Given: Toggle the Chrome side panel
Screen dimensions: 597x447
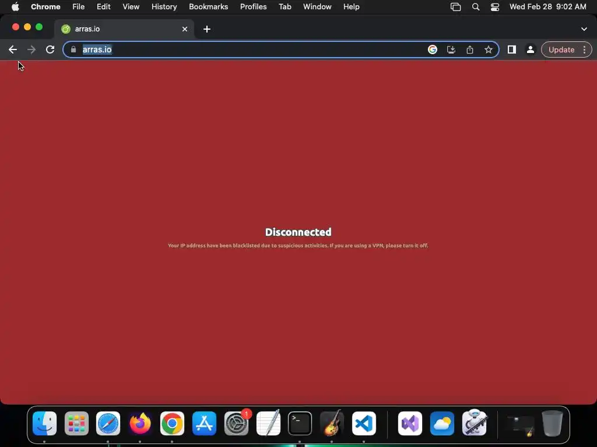Looking at the screenshot, I should pyautogui.click(x=512, y=50).
